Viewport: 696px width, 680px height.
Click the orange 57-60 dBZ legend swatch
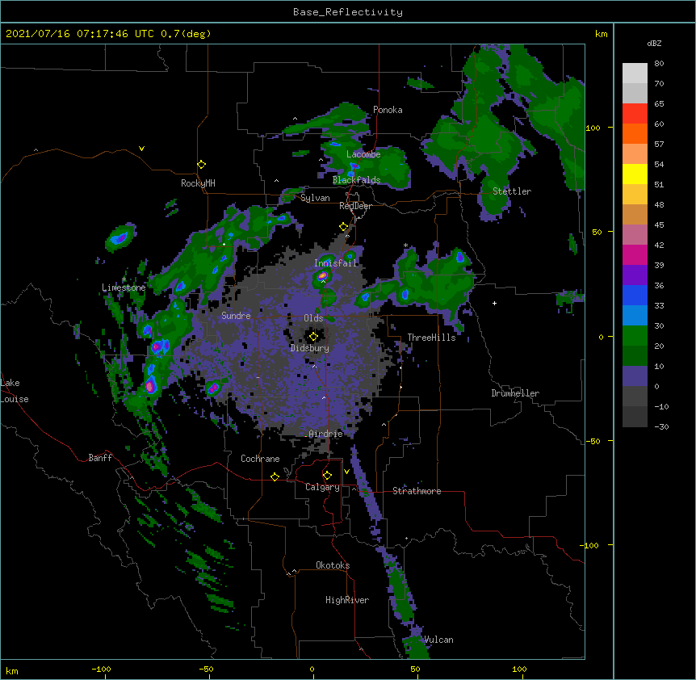click(x=635, y=133)
